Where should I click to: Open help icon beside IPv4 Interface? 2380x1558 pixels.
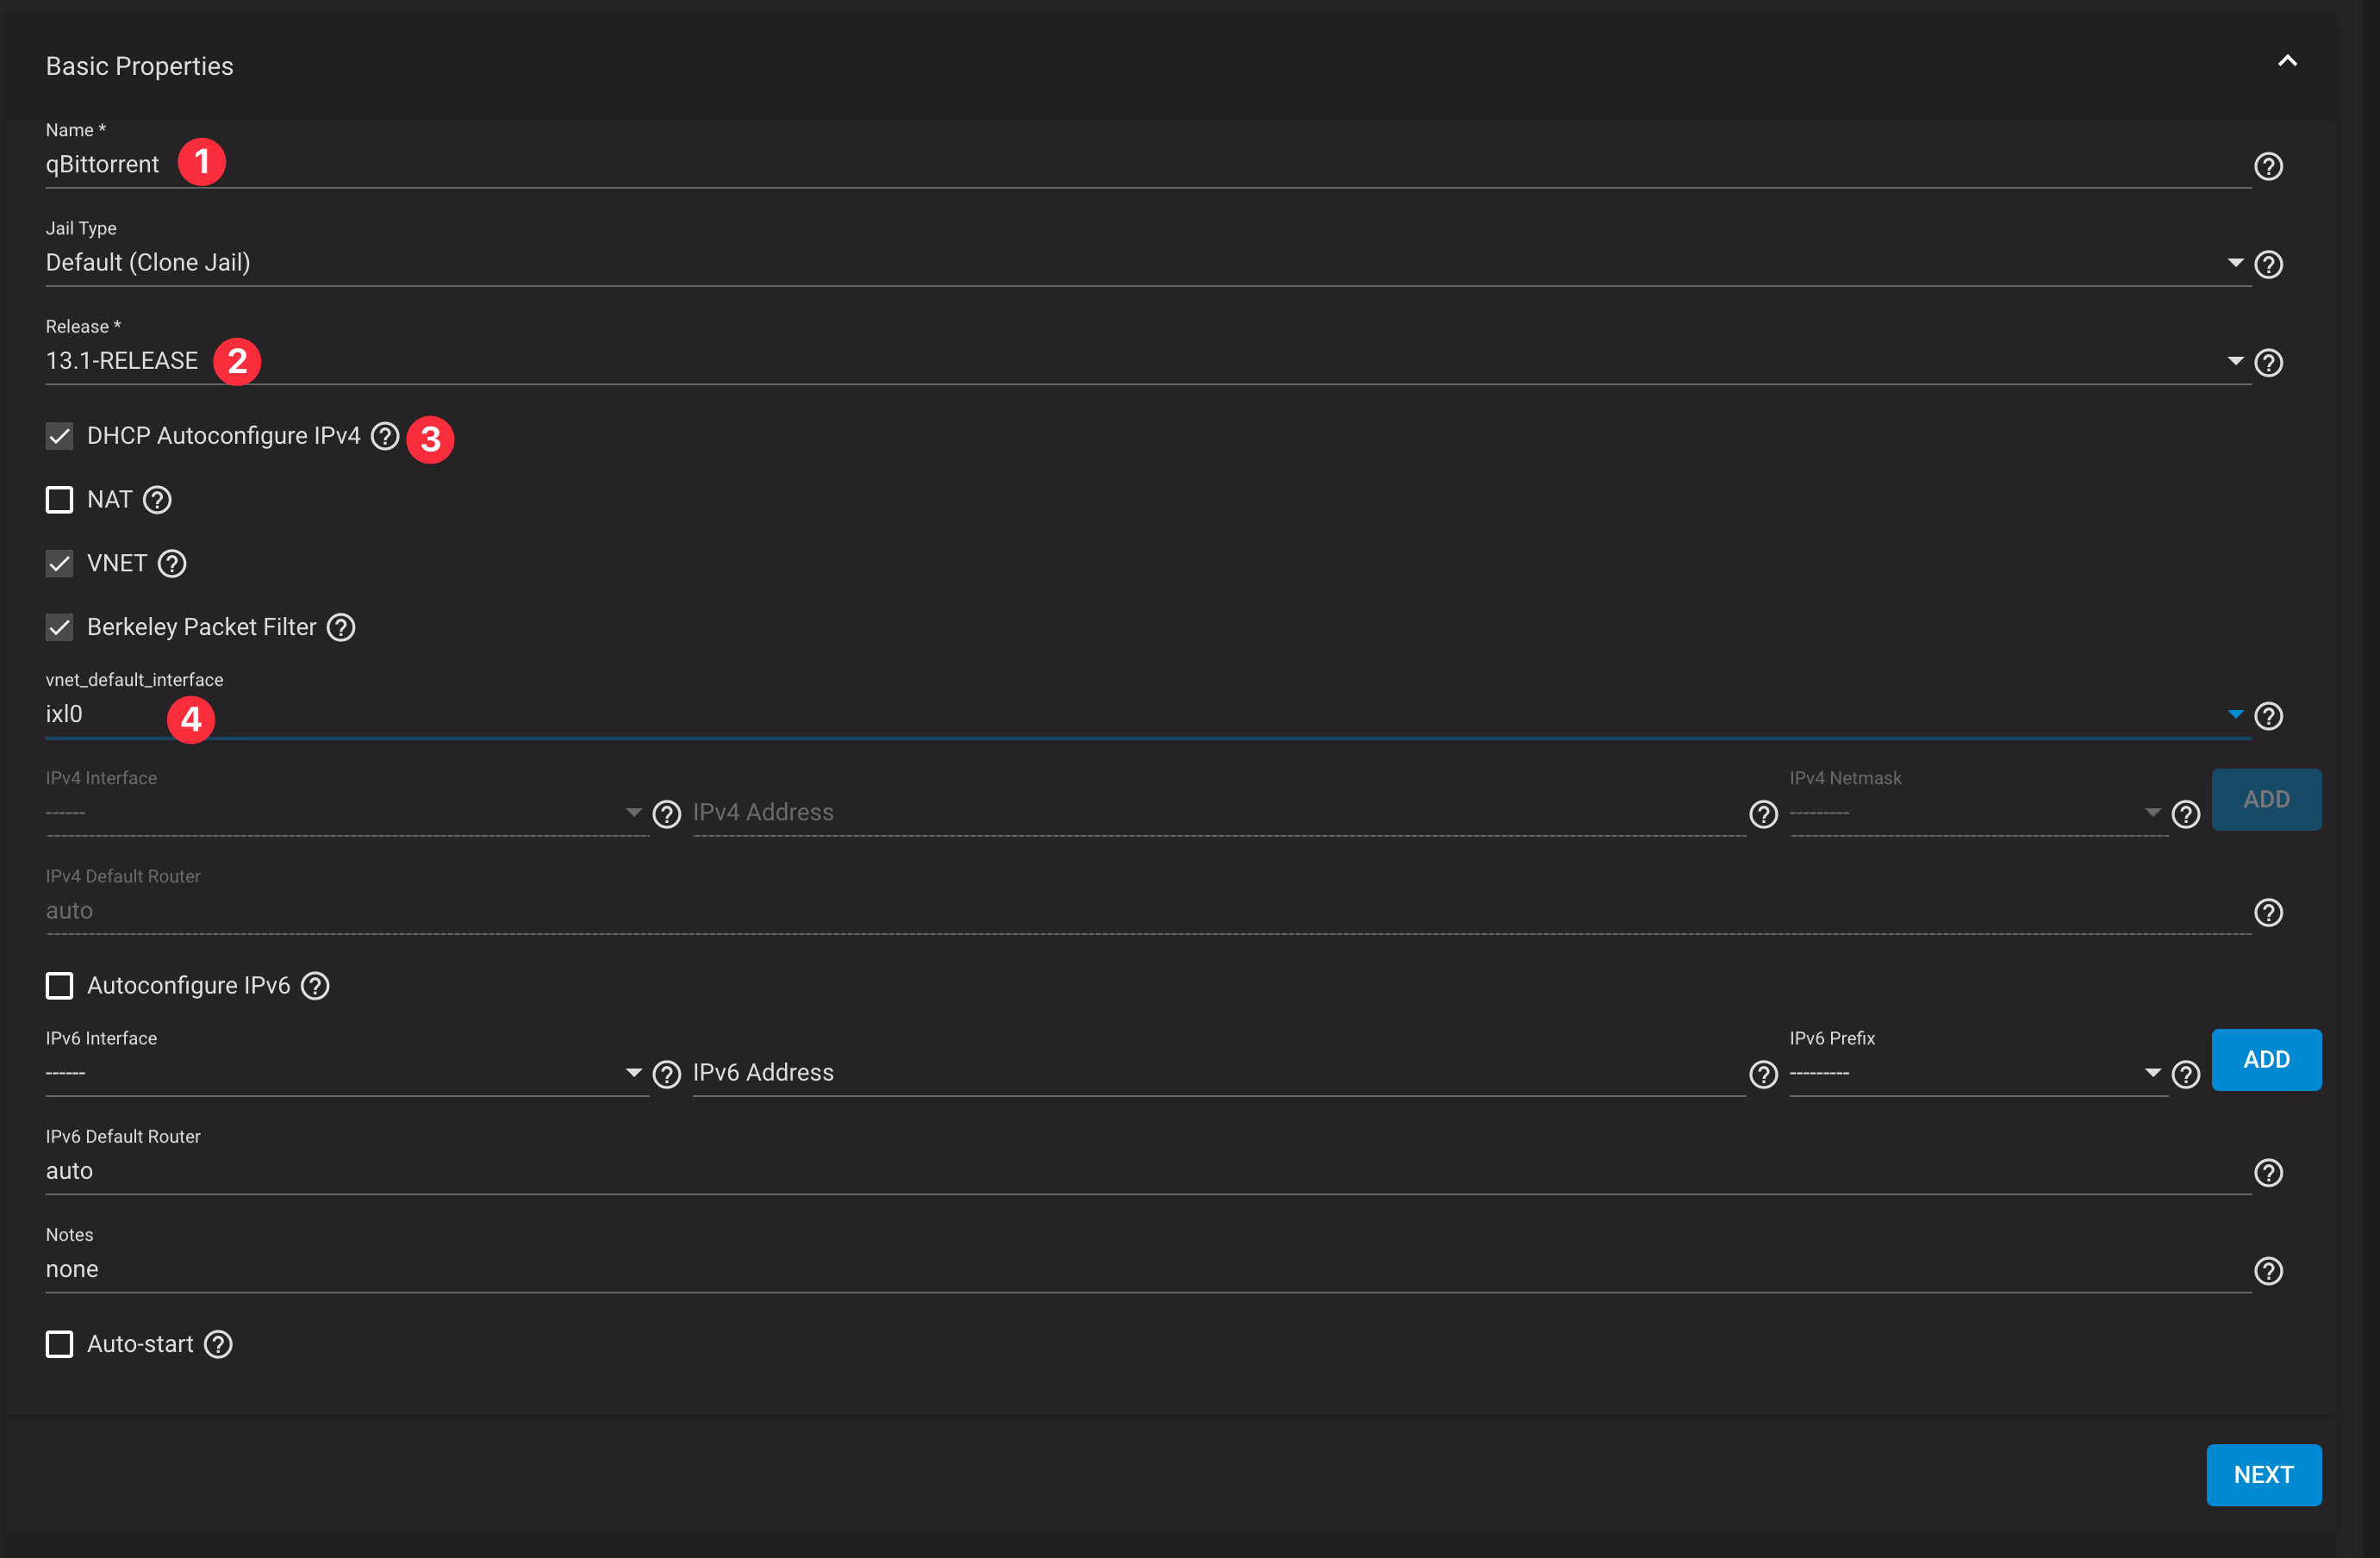click(x=667, y=814)
